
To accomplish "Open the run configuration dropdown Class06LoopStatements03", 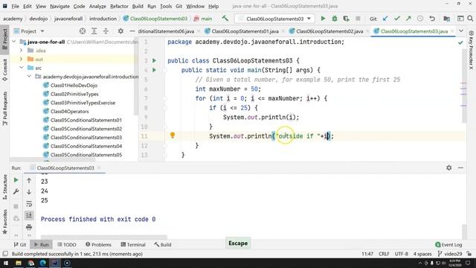I will click(x=274, y=19).
